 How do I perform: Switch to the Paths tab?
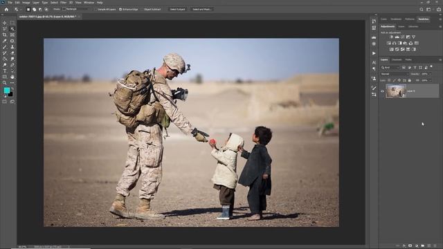pyautogui.click(x=408, y=60)
